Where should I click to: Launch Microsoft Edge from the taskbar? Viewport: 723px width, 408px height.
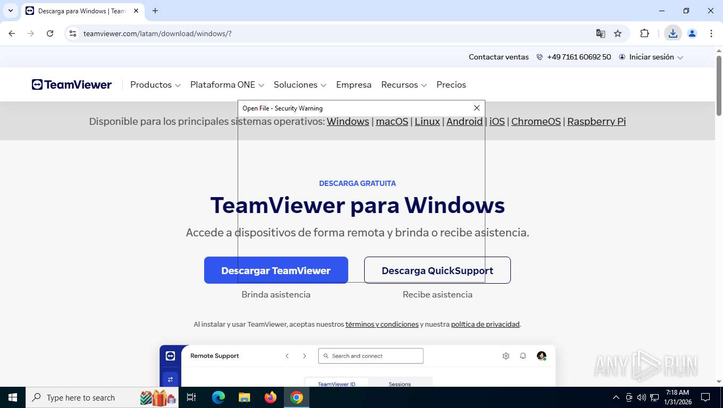coord(218,397)
